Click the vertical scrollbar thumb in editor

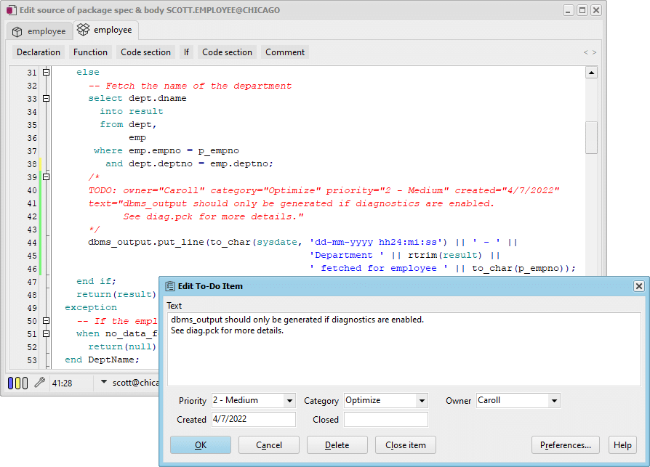[591, 137]
